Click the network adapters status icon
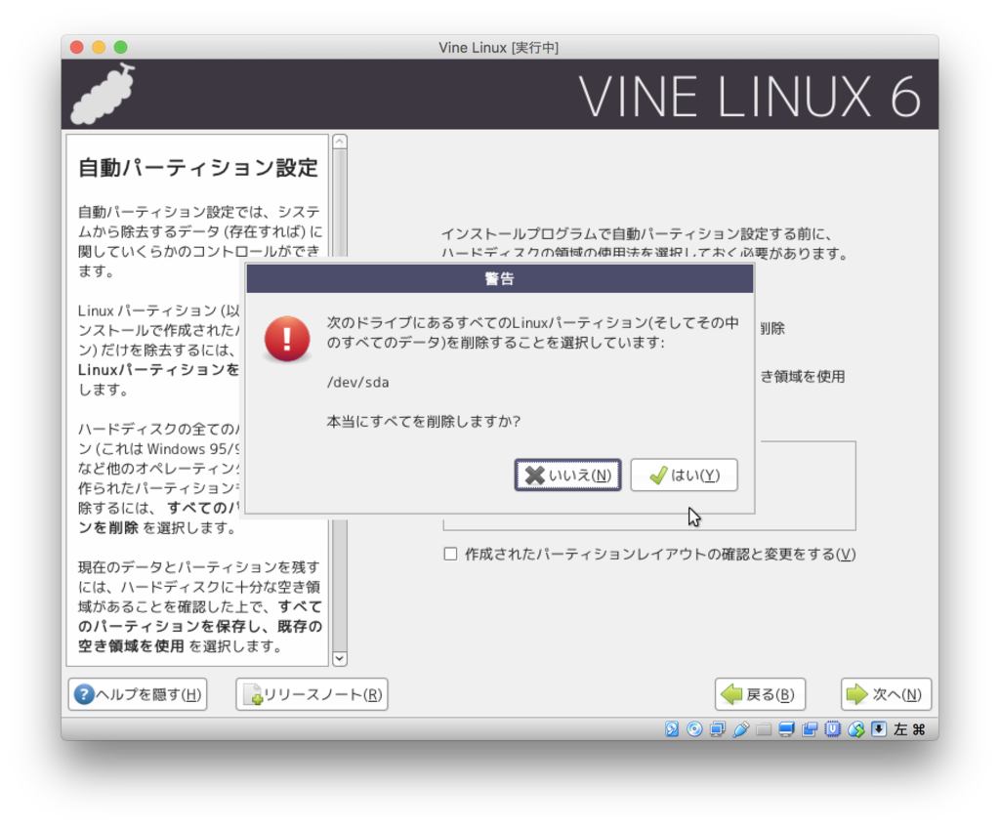Image resolution: width=1000 pixels, height=828 pixels. tap(718, 729)
